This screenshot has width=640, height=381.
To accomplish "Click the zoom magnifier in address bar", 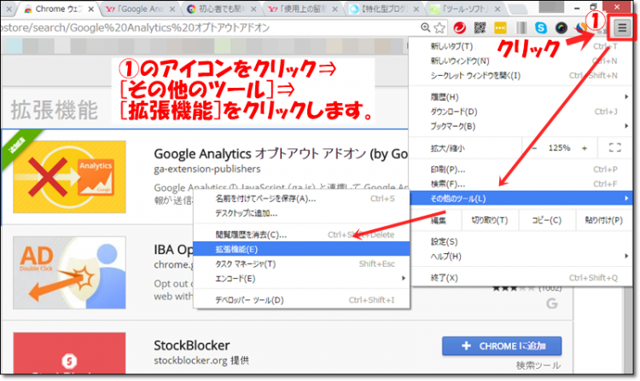I will click(425, 27).
